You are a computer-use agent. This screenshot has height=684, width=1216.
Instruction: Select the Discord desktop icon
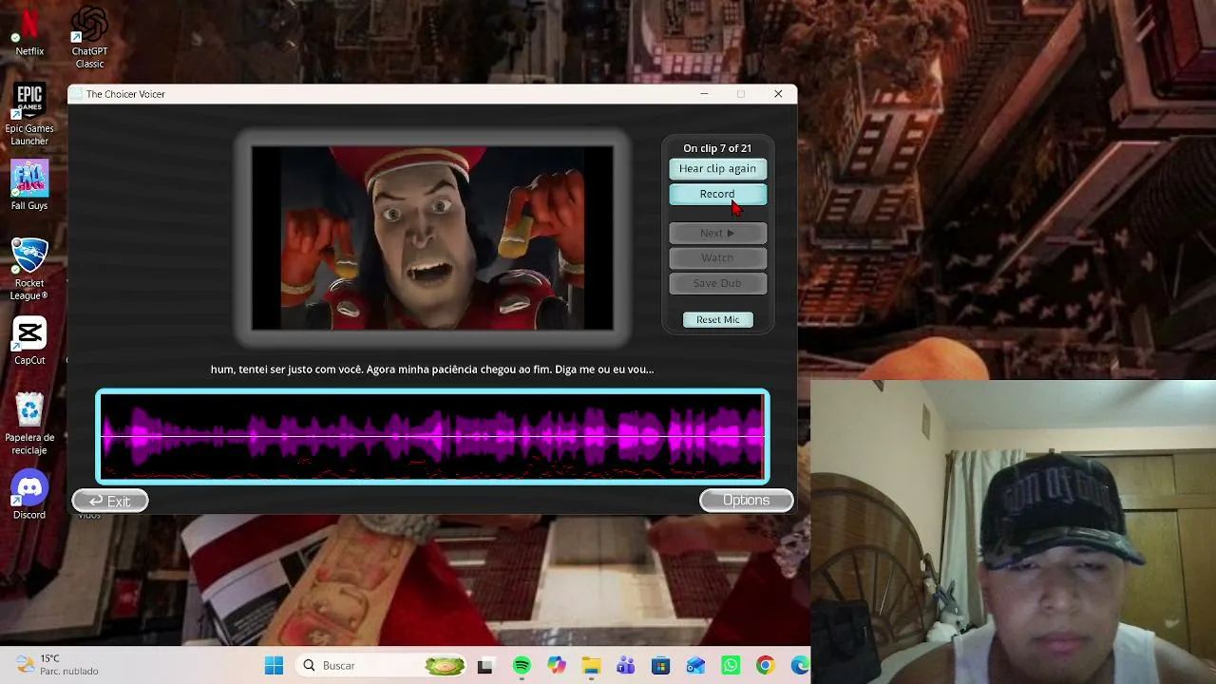29,494
